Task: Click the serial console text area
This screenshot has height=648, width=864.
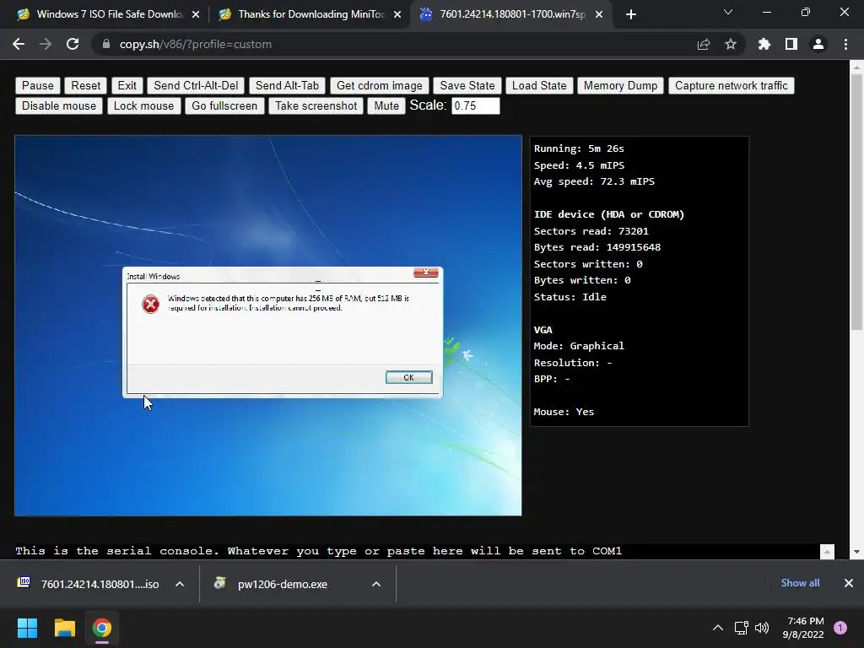Action: tap(417, 551)
